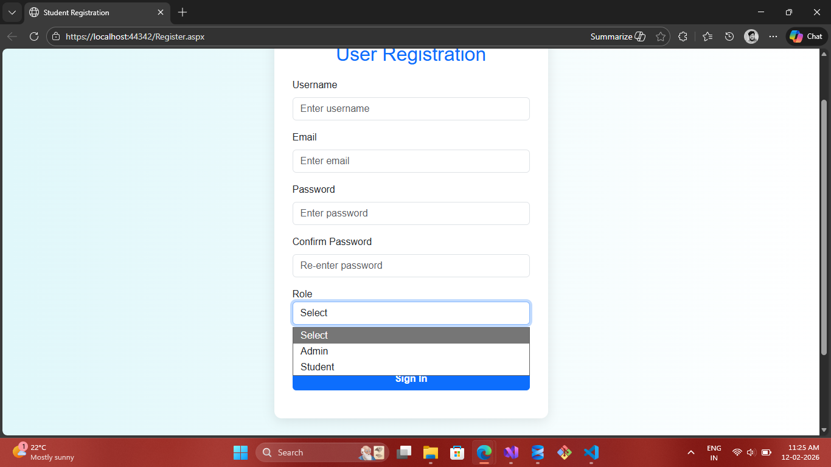The image size is (831, 467).
Task: Click the site info lock icon
Action: click(56, 36)
